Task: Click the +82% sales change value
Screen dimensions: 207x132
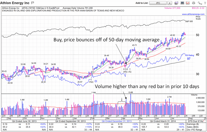Action: coord(43,127)
